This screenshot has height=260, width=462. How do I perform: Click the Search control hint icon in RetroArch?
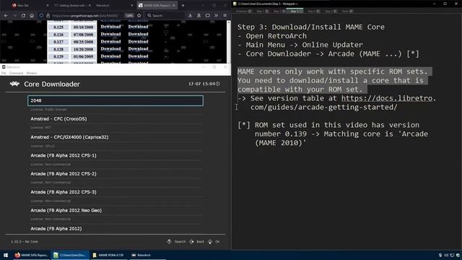169,241
